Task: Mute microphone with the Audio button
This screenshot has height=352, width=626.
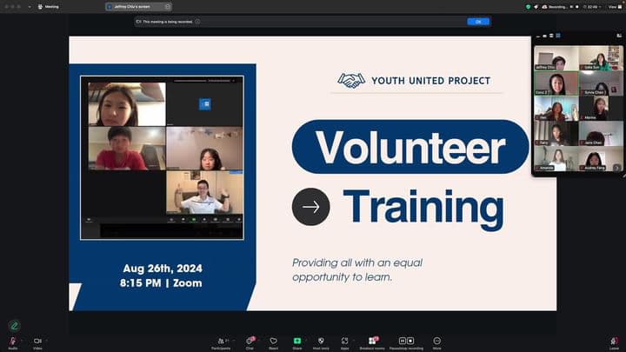Action: [x=12, y=341]
